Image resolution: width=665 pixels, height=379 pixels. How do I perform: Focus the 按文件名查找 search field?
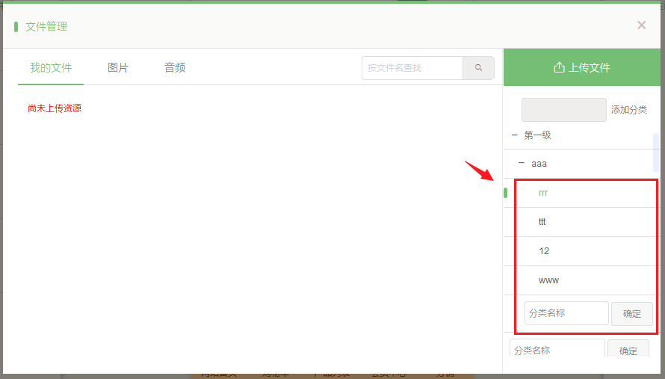412,68
